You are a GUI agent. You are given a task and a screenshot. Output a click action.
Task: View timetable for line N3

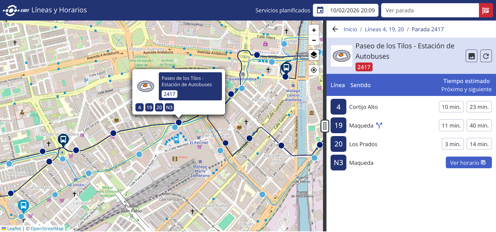click(x=468, y=163)
